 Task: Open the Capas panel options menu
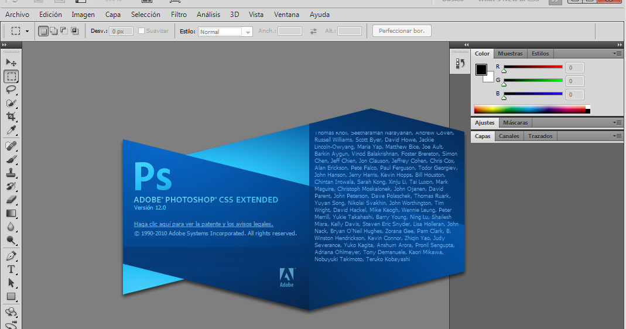tap(618, 136)
